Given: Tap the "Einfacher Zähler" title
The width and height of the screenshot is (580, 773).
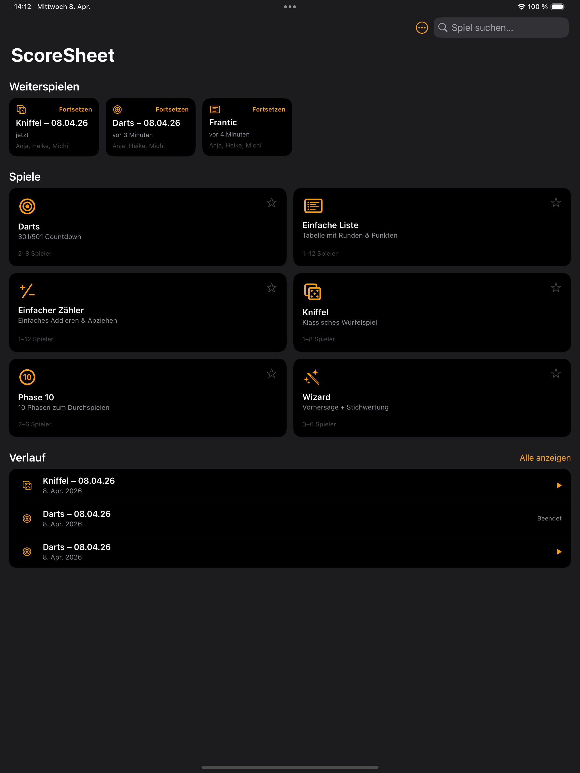Looking at the screenshot, I should 51,310.
